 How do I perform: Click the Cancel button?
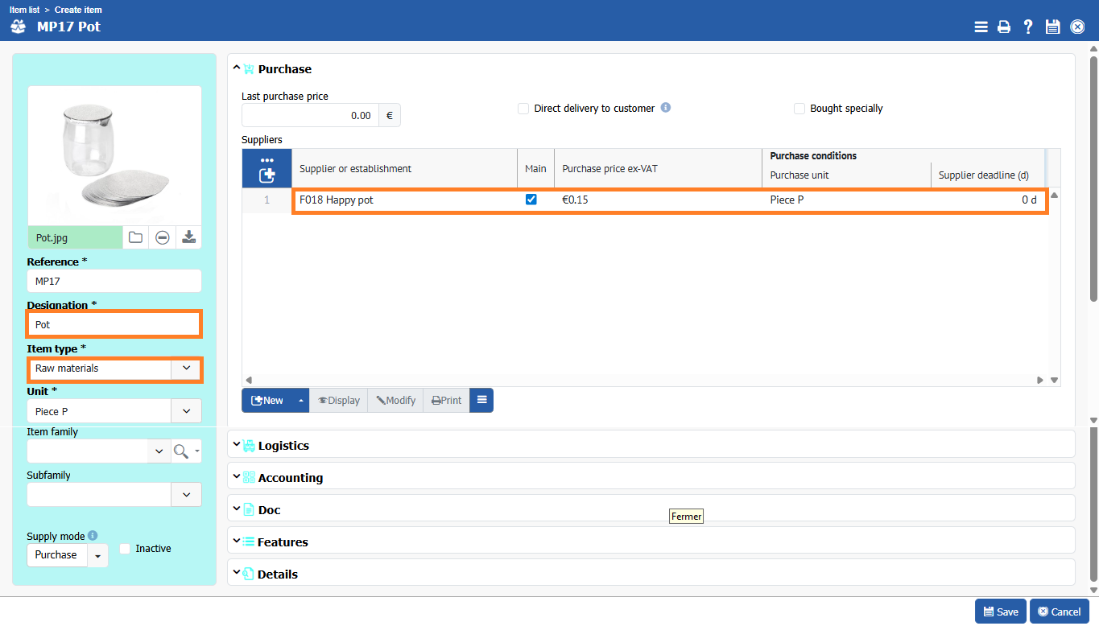(x=1059, y=612)
